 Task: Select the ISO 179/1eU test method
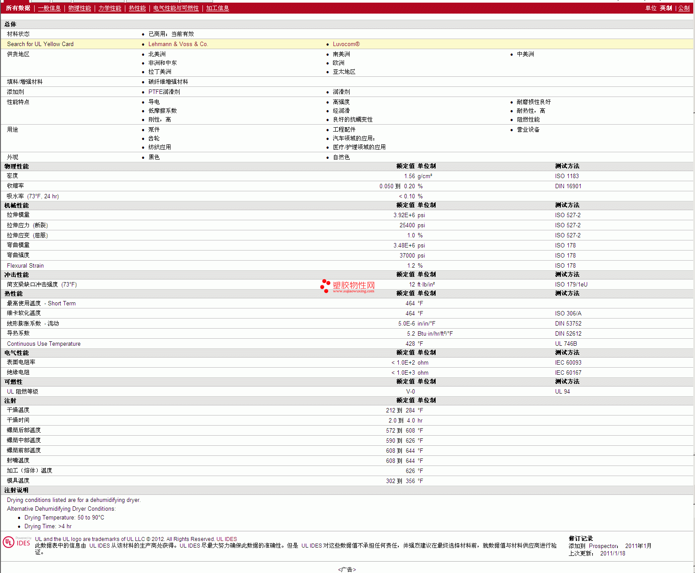pos(571,284)
